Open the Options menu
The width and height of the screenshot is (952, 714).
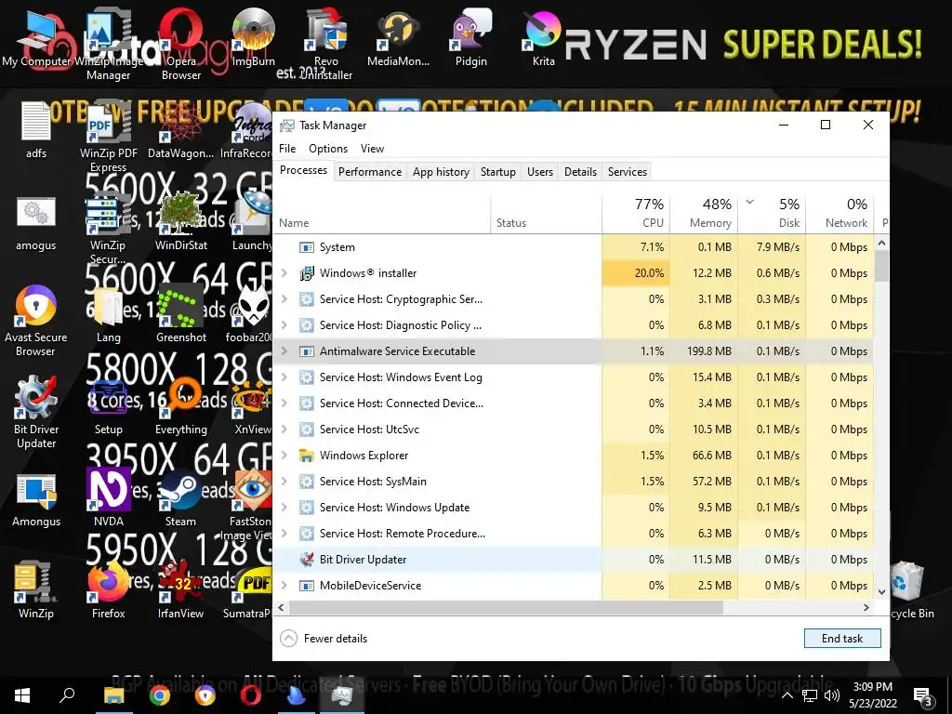328,149
